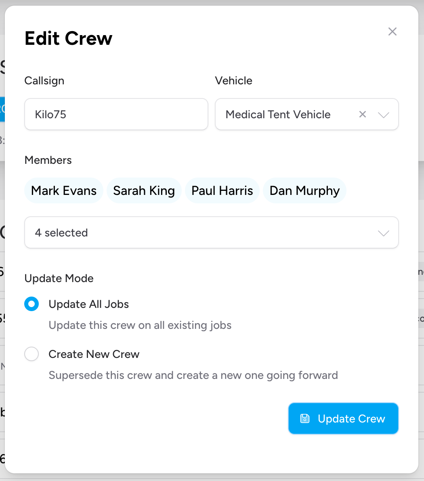424x481 pixels.
Task: Click the Update Mode section heading
Action: (59, 278)
